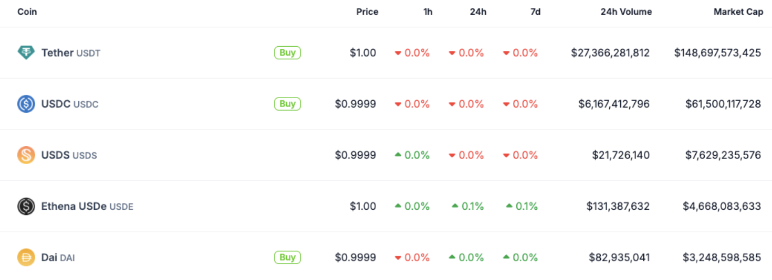Viewport: 772px width, 280px height.
Task: Click Ethena USDe's green 24h up-arrow indicator
Action: pyautogui.click(x=455, y=206)
